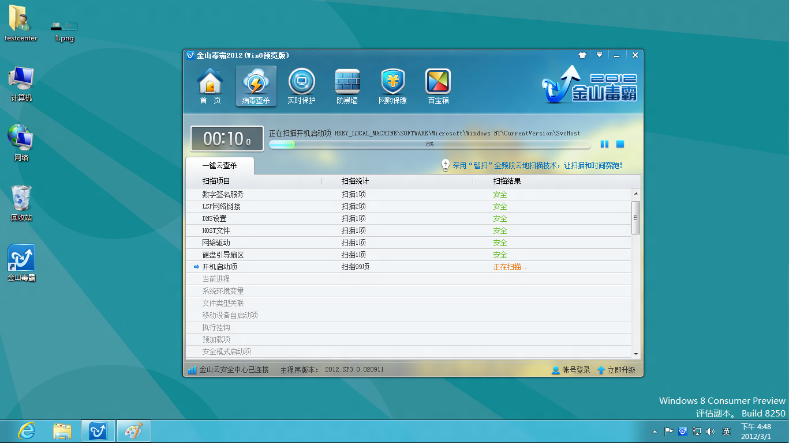Viewport: 789px width, 443px height.
Task: Click the network tray icon
Action: pyautogui.click(x=697, y=431)
